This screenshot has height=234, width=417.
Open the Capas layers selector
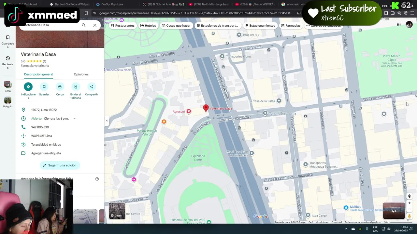pyautogui.click(x=117, y=211)
